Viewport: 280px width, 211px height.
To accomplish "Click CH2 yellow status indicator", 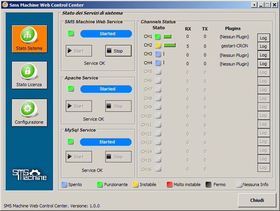I will pos(158,46).
